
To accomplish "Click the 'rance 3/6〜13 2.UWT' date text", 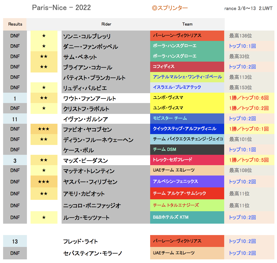I will tap(248, 9).
